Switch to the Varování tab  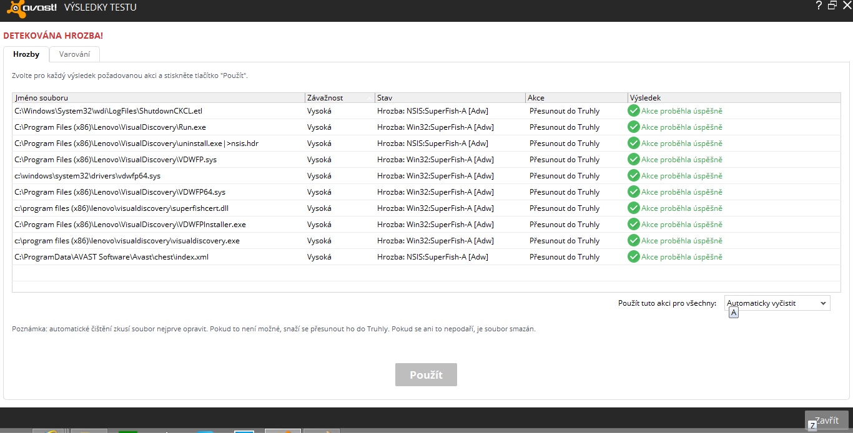[x=74, y=54]
